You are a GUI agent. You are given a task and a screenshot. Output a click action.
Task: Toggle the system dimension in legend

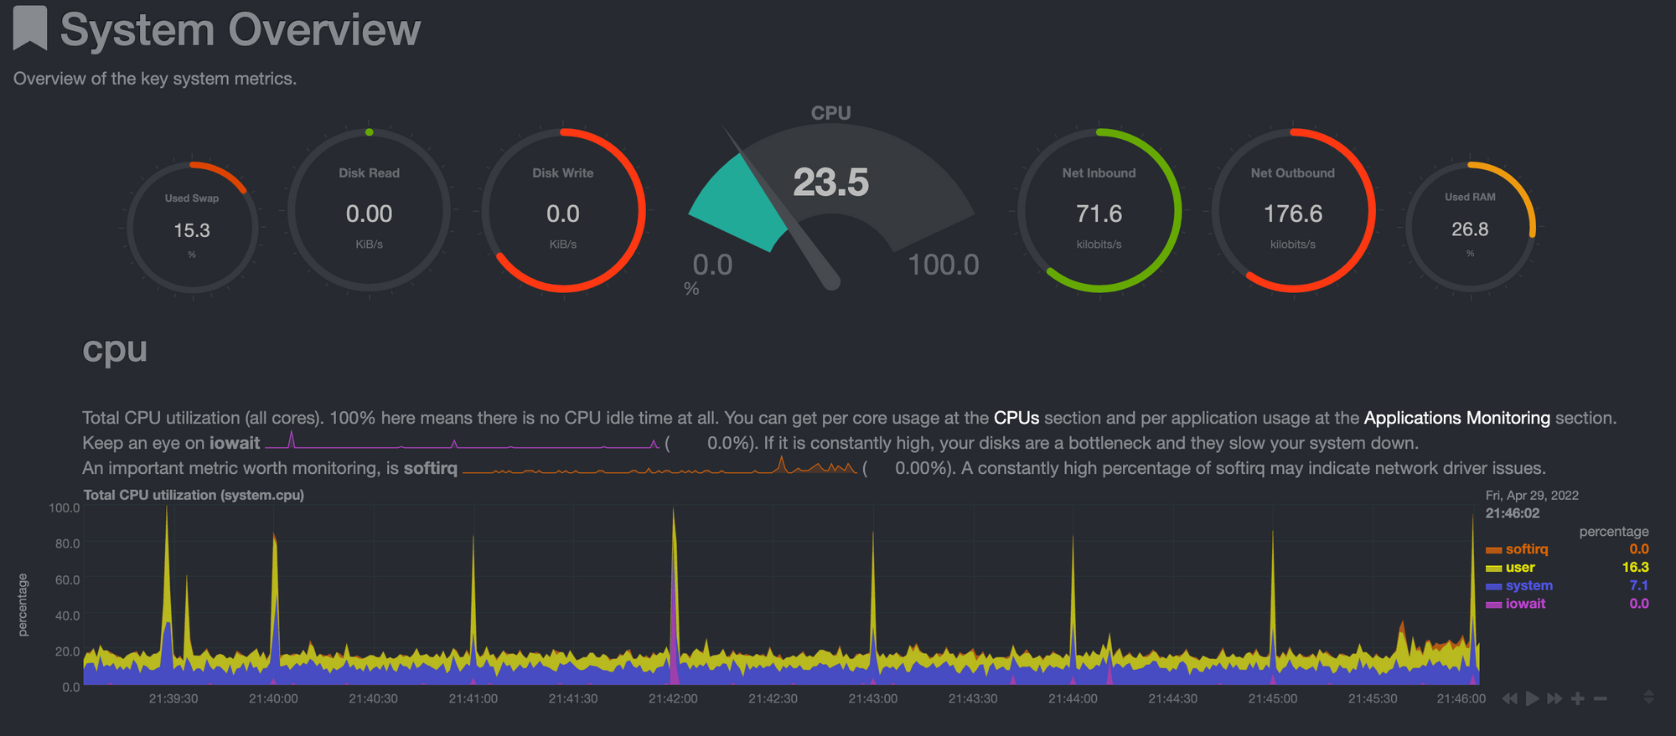click(x=1519, y=586)
